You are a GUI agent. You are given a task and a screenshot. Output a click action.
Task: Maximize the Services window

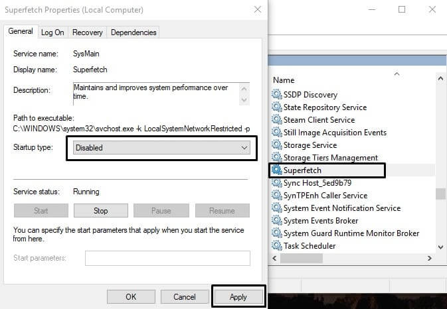pos(402,9)
